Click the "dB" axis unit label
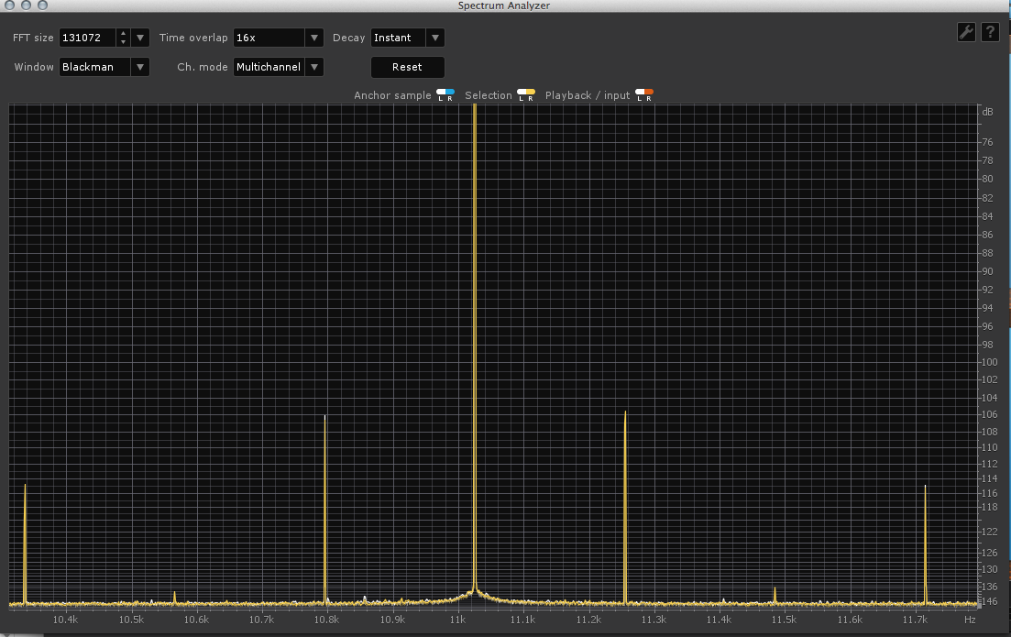1011x637 pixels. point(987,112)
